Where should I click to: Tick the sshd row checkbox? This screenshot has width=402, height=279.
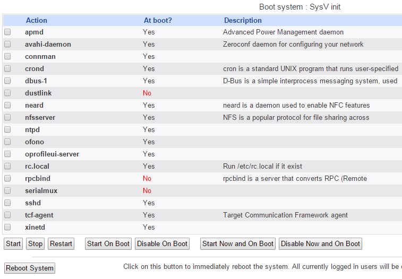tap(7, 203)
